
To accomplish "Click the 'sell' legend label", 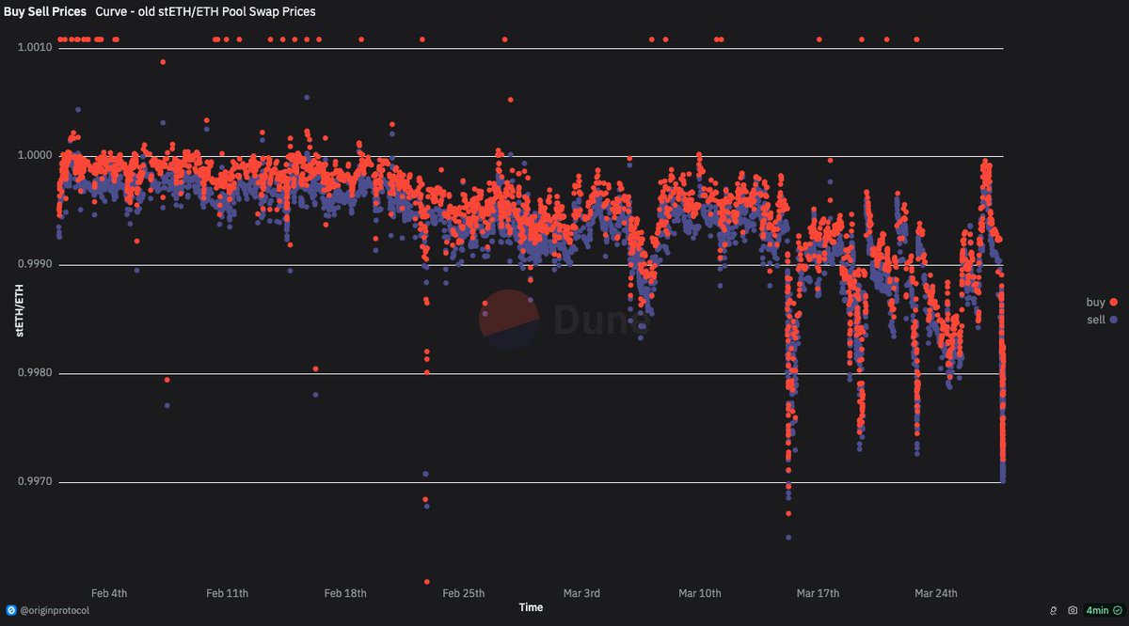I will click(x=1097, y=321).
